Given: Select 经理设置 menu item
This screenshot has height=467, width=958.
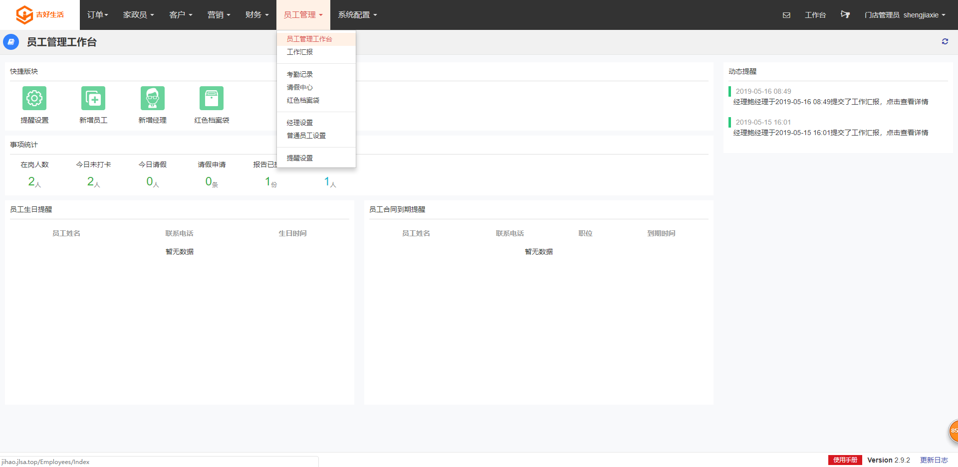Looking at the screenshot, I should [x=316, y=123].
